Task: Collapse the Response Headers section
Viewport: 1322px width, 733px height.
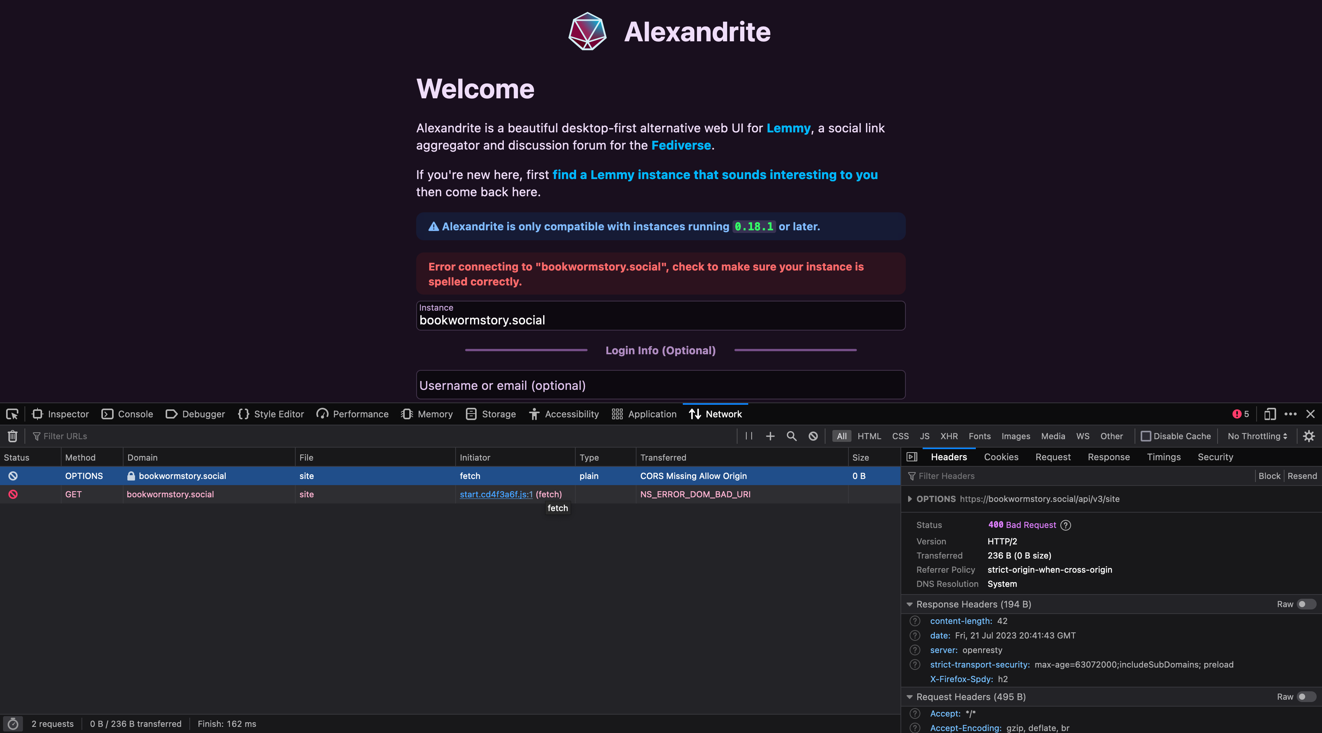Action: [909, 604]
